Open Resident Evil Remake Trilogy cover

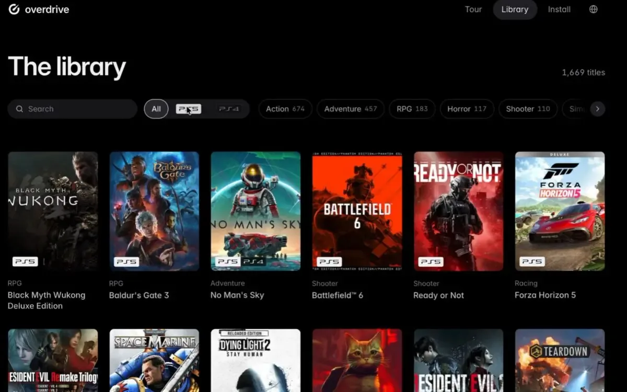53,360
